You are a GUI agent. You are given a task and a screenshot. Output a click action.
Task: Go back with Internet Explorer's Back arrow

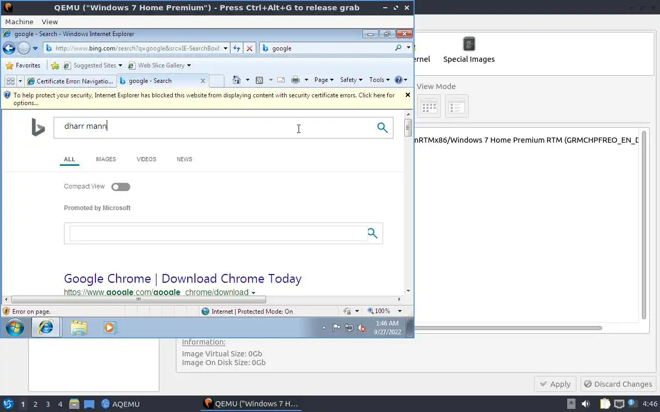[9, 48]
